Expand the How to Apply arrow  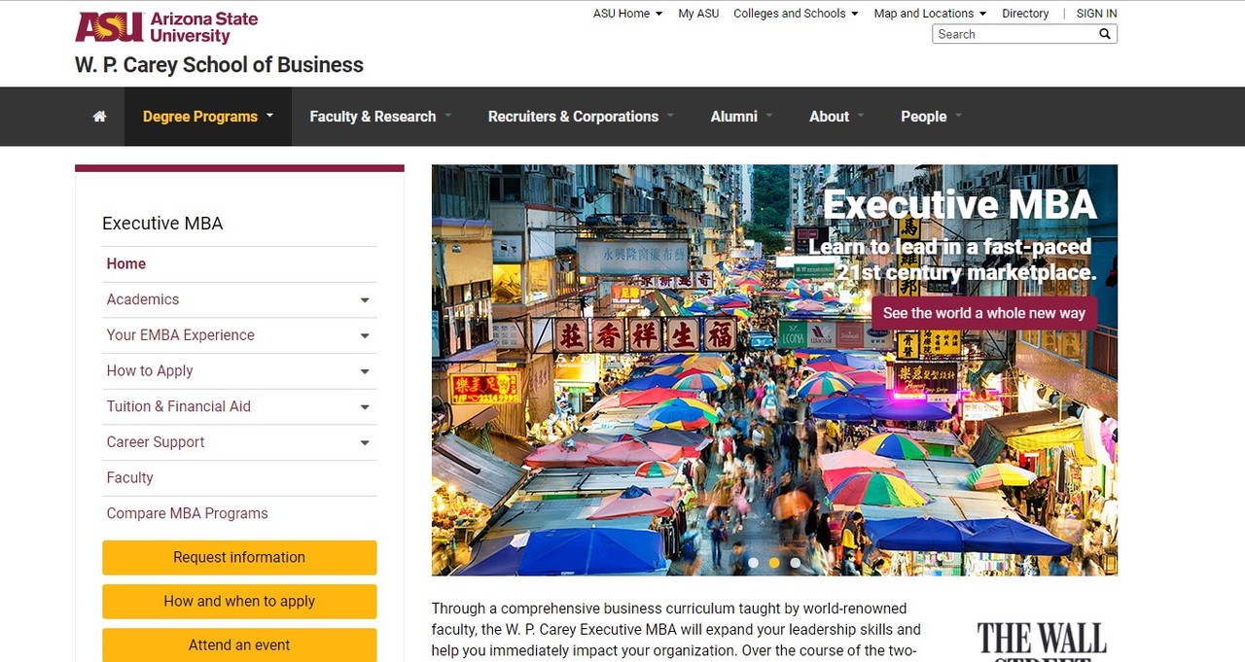(365, 371)
